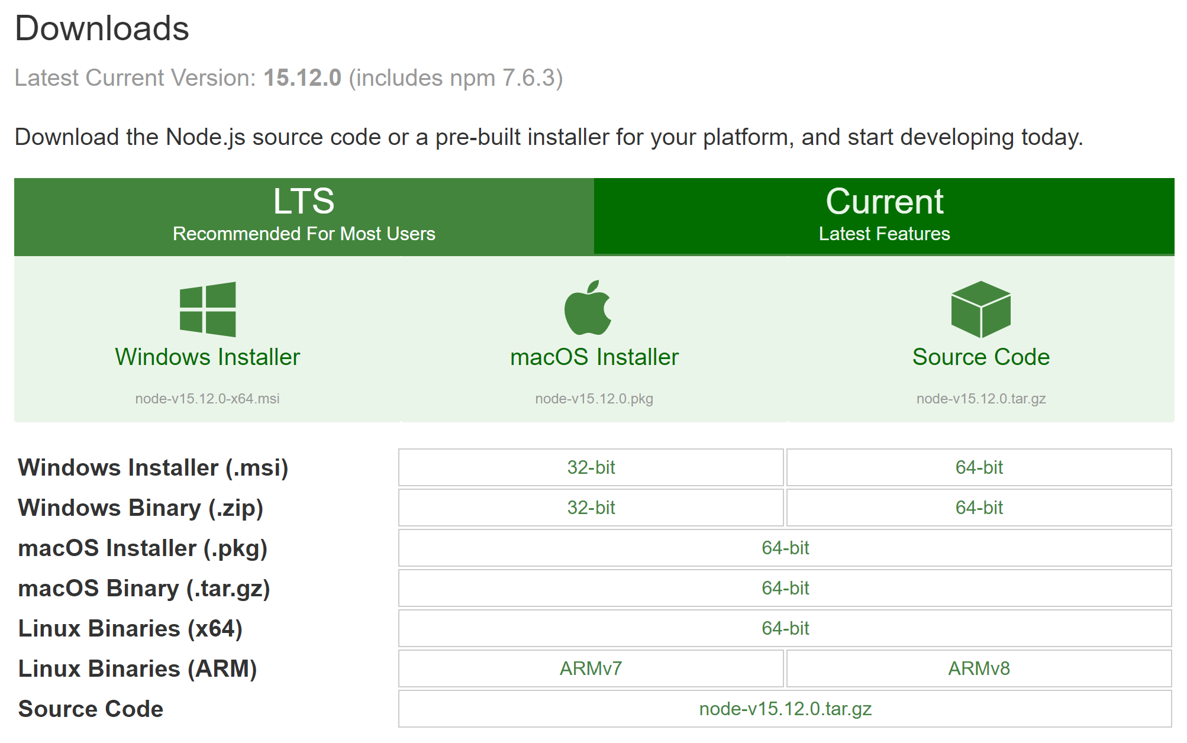Image resolution: width=1187 pixels, height=743 pixels.
Task: Click the Windows Binary (.zip) row label
Action: pyautogui.click(x=141, y=508)
